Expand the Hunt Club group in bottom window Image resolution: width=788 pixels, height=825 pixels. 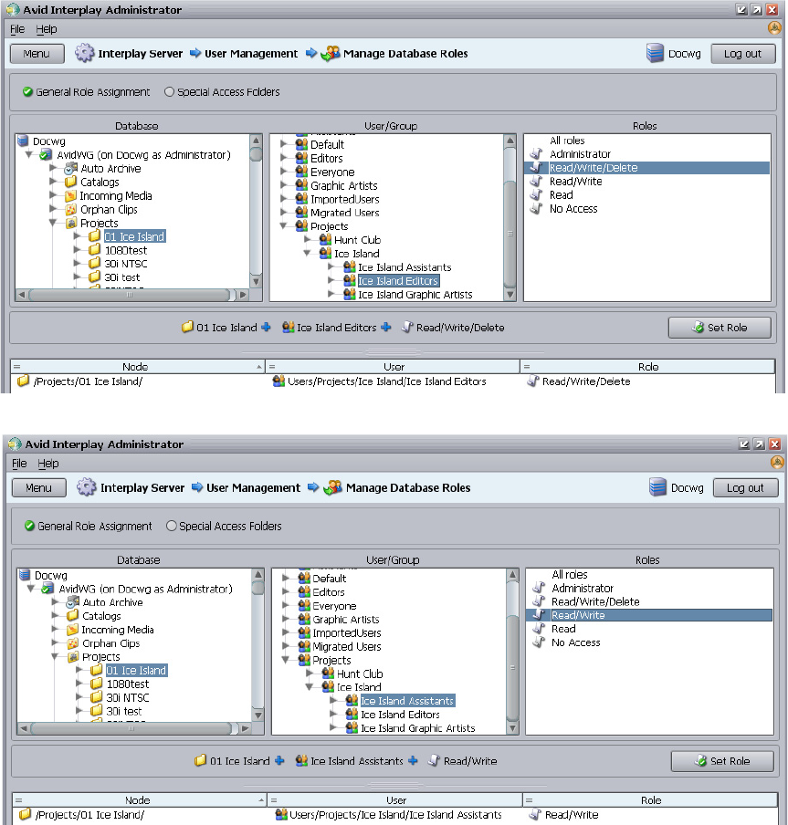pyautogui.click(x=310, y=673)
